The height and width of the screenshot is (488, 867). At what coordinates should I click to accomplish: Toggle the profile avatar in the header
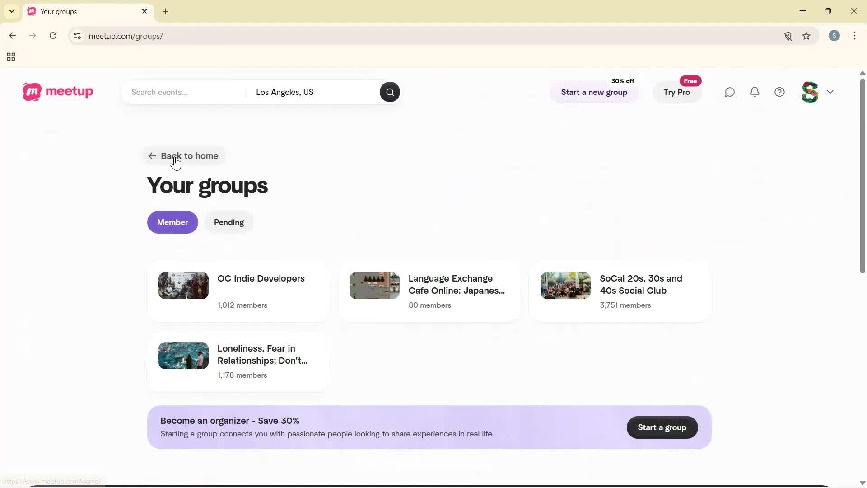(x=810, y=92)
